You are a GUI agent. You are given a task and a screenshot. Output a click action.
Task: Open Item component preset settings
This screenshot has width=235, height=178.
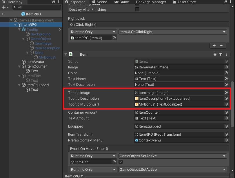coord(221,54)
